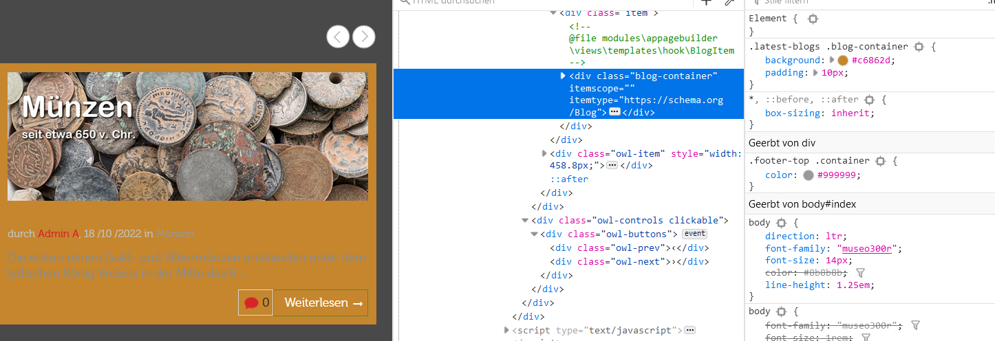Collapse the owl-controls clickable div
This screenshot has height=341, width=995.
[x=525, y=221]
